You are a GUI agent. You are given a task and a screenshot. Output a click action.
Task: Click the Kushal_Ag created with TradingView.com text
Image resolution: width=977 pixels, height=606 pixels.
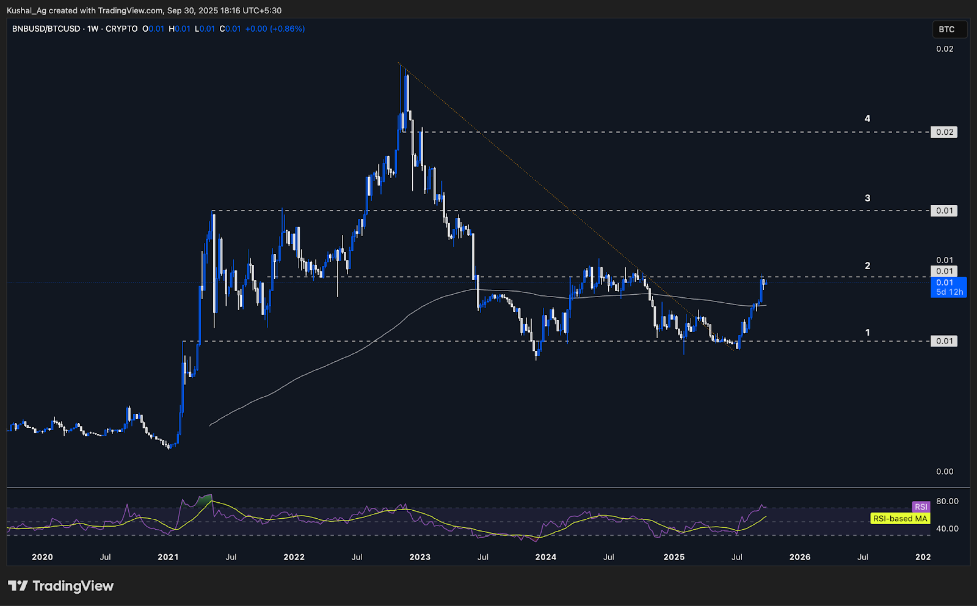click(x=84, y=10)
